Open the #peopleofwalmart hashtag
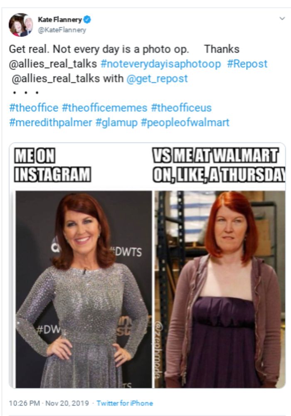The width and height of the screenshot is (291, 416). coord(185,122)
